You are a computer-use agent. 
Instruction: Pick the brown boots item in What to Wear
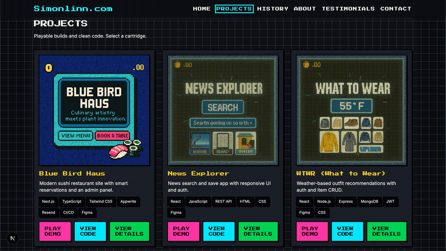click(352, 123)
